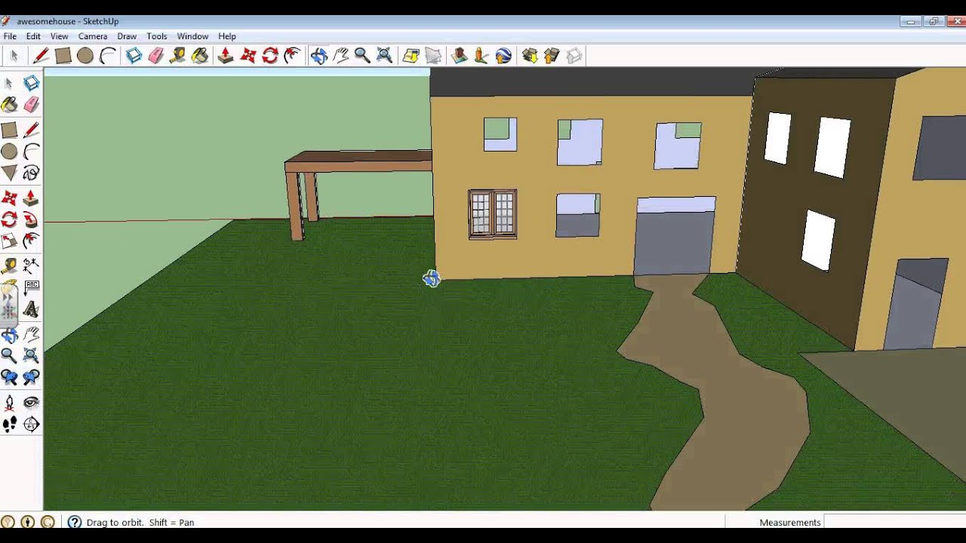
Task: Click the status bar help question mark
Action: tap(74, 522)
